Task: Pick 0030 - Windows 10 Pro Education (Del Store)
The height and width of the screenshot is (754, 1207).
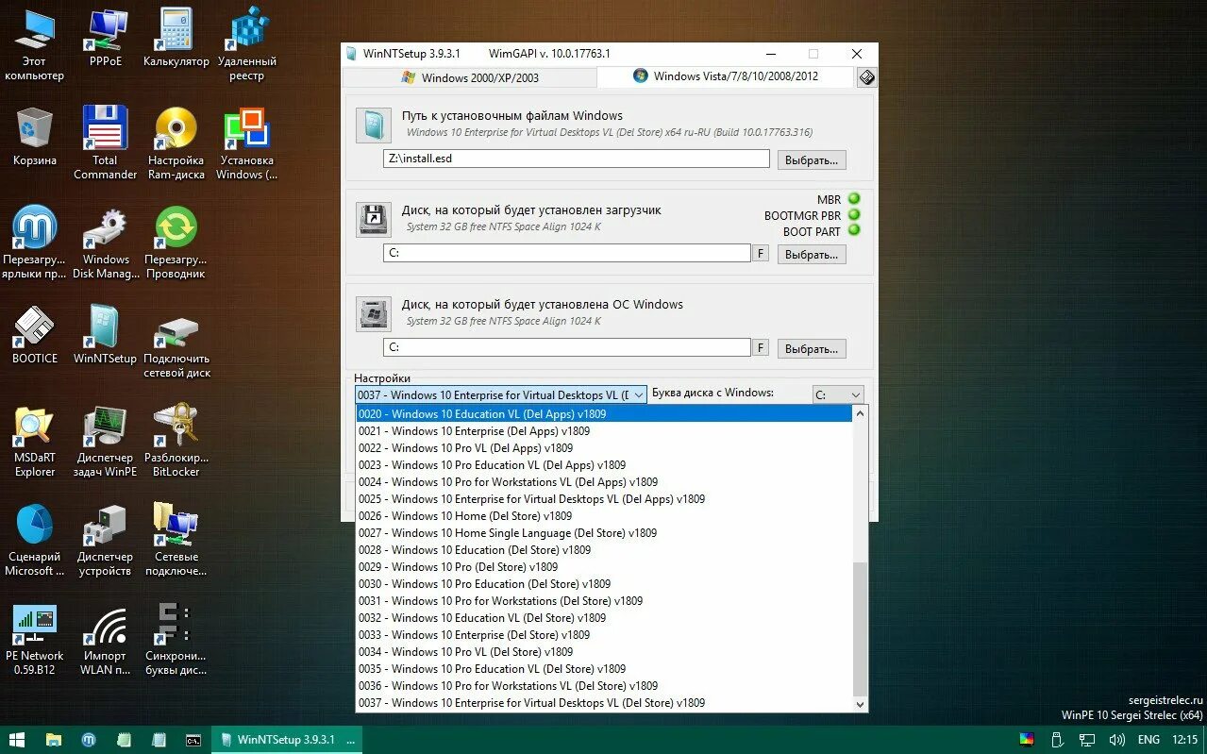Action: tap(603, 583)
